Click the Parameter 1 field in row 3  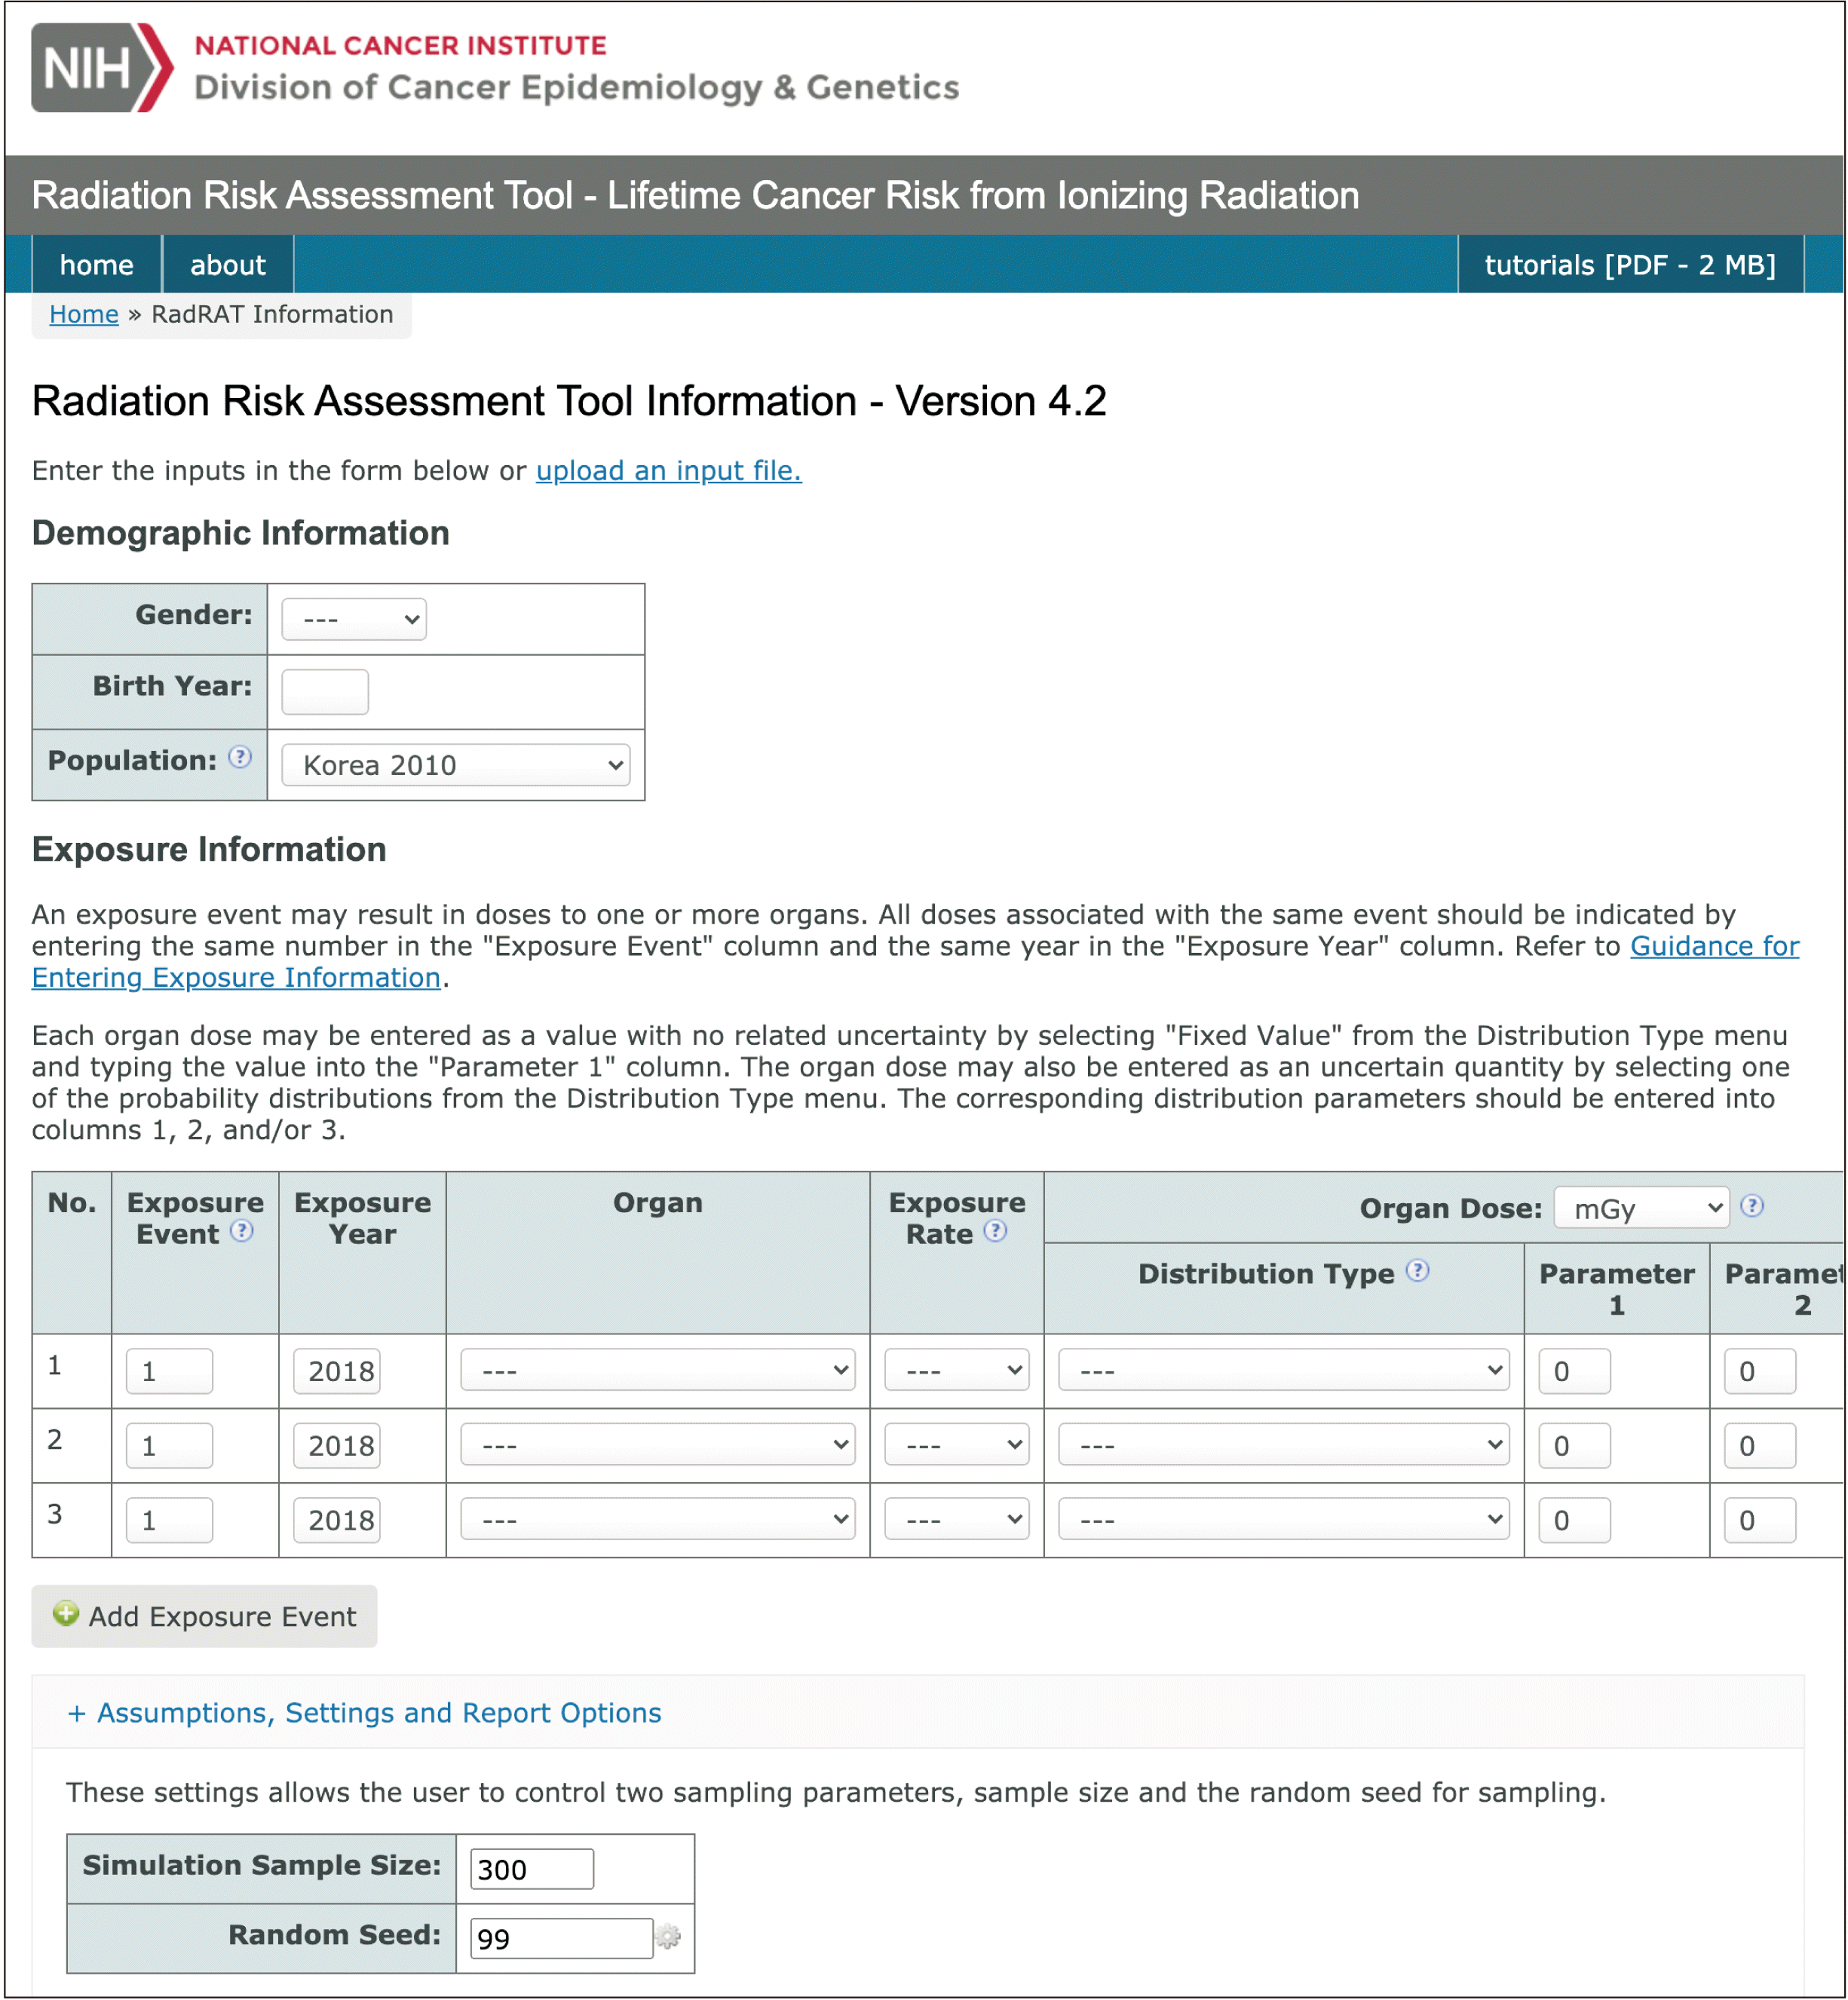1575,1520
